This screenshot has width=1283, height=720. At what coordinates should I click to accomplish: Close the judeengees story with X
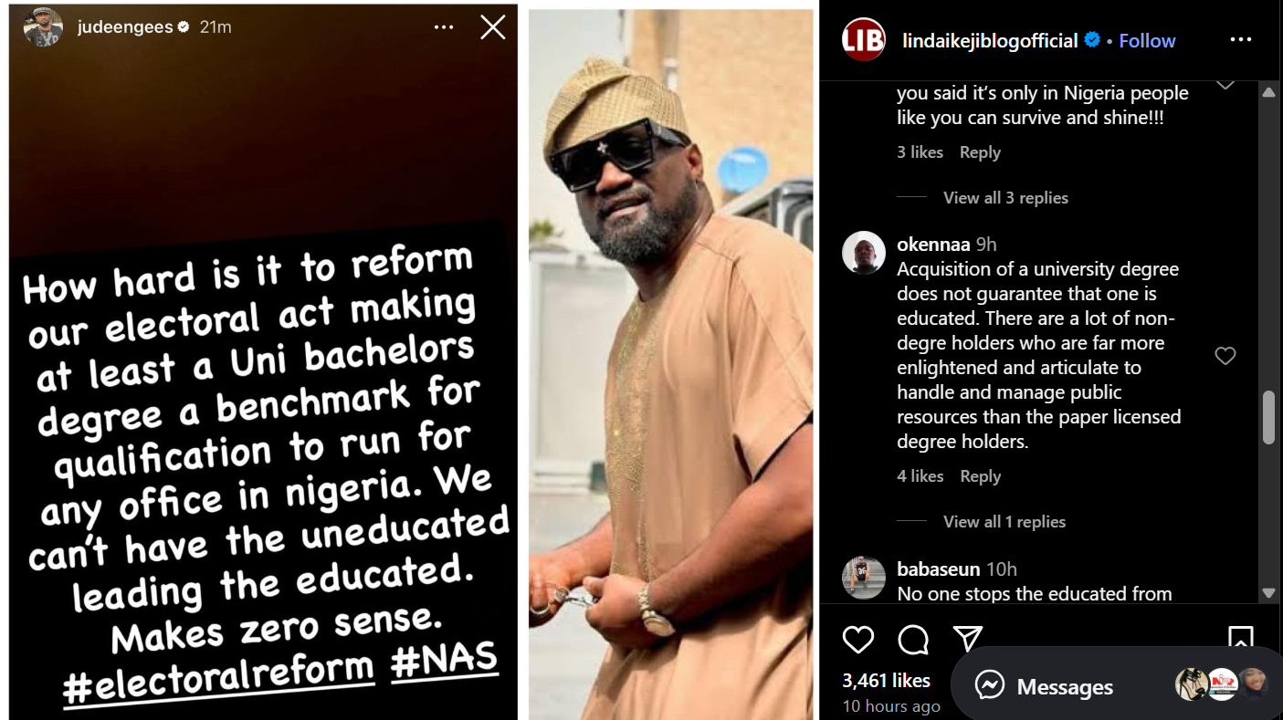493,27
